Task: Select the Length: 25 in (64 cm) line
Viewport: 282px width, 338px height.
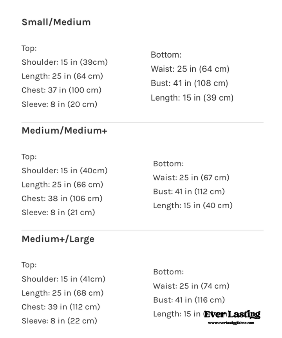Action: click(62, 76)
